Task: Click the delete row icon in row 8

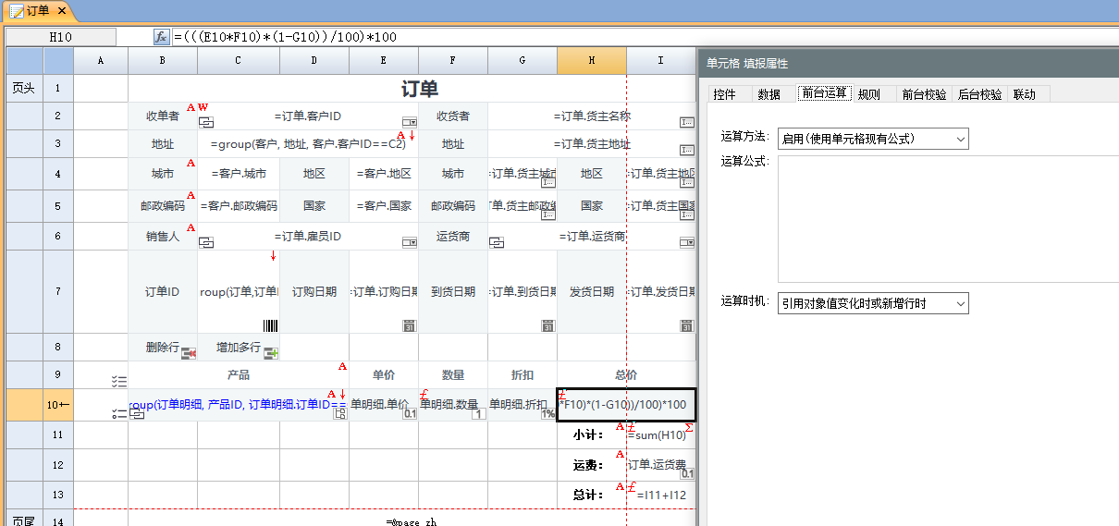Action: coord(189,353)
